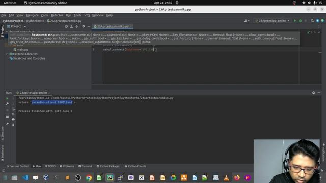Minimize the Run tool window
326x183 pixels.
[x=319, y=93]
